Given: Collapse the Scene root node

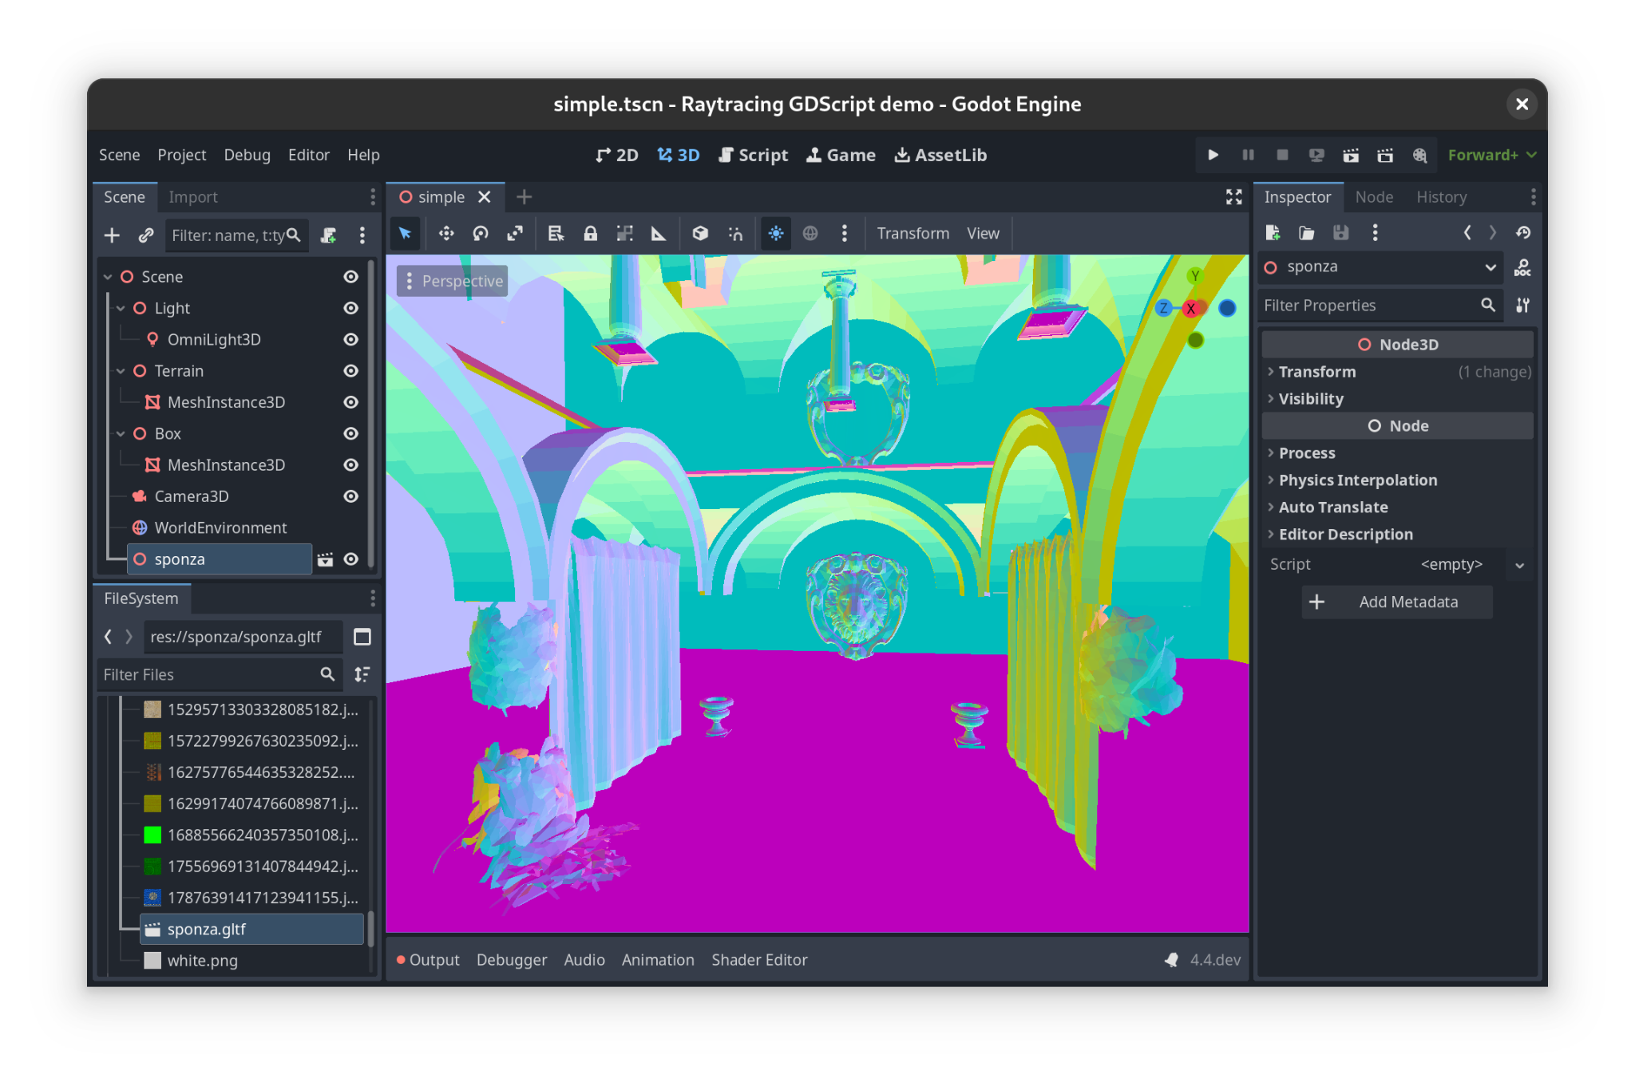Looking at the screenshot, I should coord(108,277).
